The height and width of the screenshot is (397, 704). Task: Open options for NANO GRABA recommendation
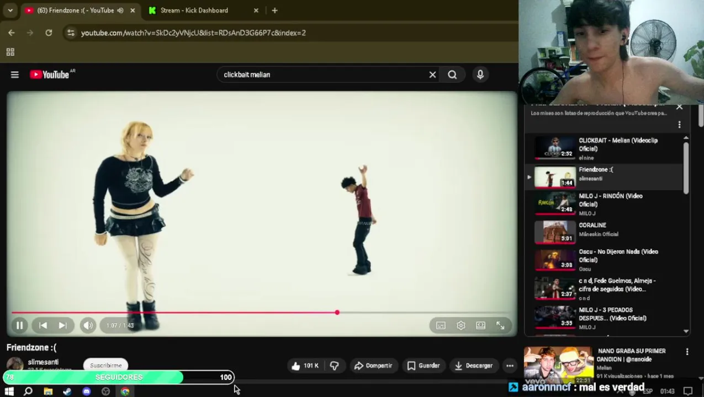(687, 352)
